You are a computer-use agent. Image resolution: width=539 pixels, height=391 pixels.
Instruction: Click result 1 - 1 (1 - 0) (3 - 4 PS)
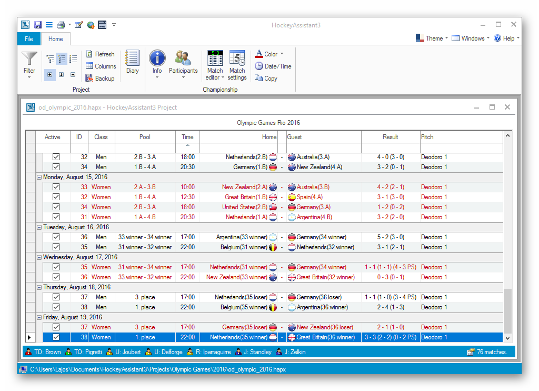click(x=391, y=297)
